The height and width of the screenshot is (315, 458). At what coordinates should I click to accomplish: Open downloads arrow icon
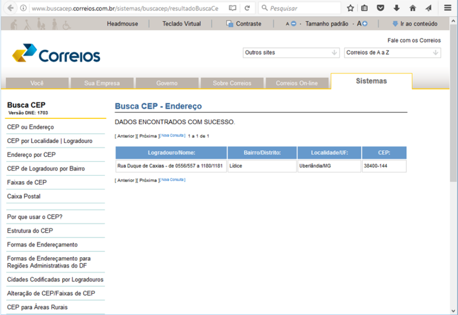pos(396,8)
